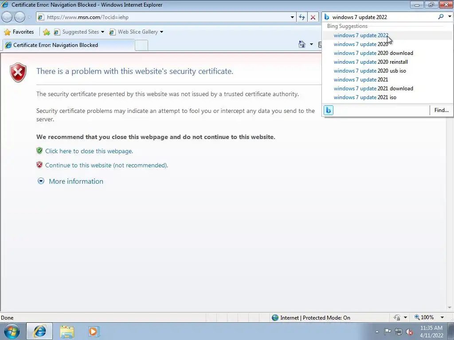
Task: Open a new blank tab
Action: point(141,46)
